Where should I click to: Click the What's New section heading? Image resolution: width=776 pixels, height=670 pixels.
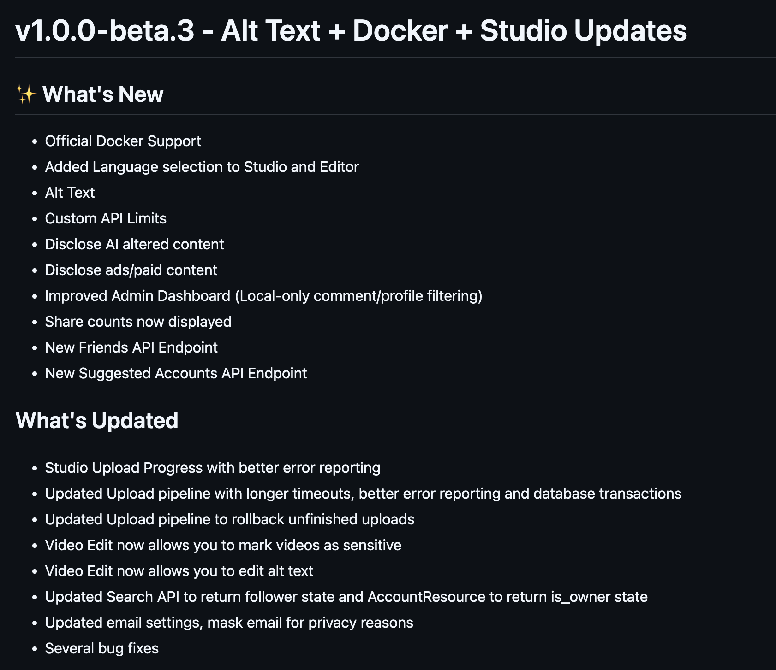click(103, 94)
